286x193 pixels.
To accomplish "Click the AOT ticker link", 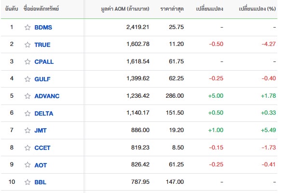I will point(41,165).
